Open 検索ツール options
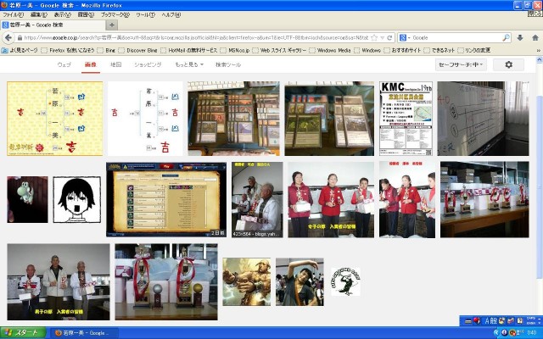Viewport: 543px width, 339px height. [x=228, y=64]
